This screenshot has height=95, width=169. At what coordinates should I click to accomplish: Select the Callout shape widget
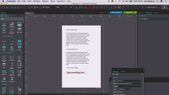19,48
